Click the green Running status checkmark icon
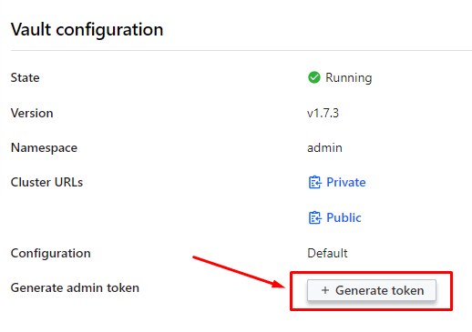This screenshot has height=332, width=472. pos(314,77)
